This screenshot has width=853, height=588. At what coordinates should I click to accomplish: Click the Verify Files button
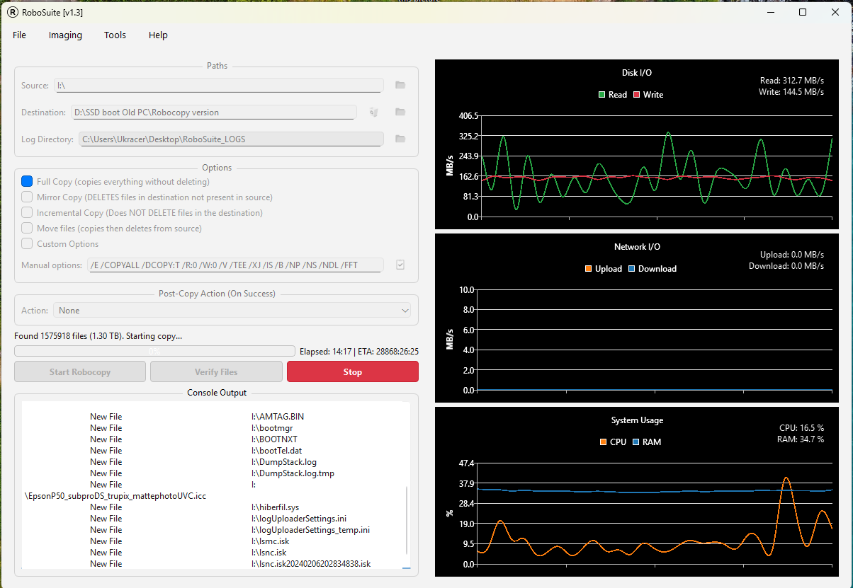pyautogui.click(x=216, y=372)
